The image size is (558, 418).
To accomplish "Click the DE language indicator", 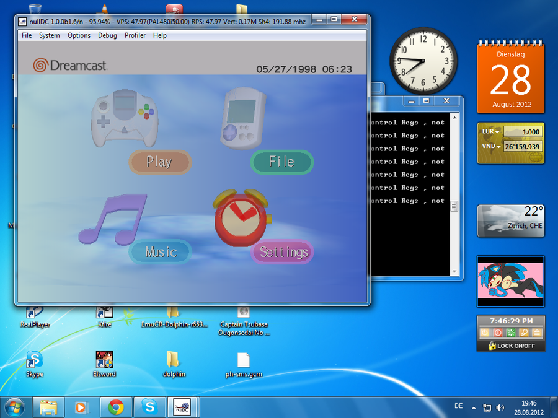I will [x=459, y=406].
